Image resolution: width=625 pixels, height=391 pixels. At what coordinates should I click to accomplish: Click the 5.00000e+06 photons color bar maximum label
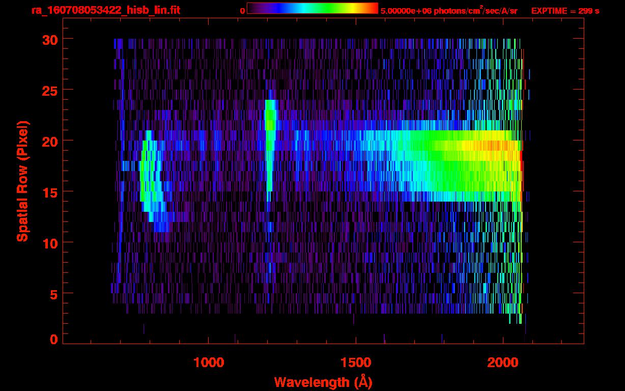pyautogui.click(x=449, y=11)
